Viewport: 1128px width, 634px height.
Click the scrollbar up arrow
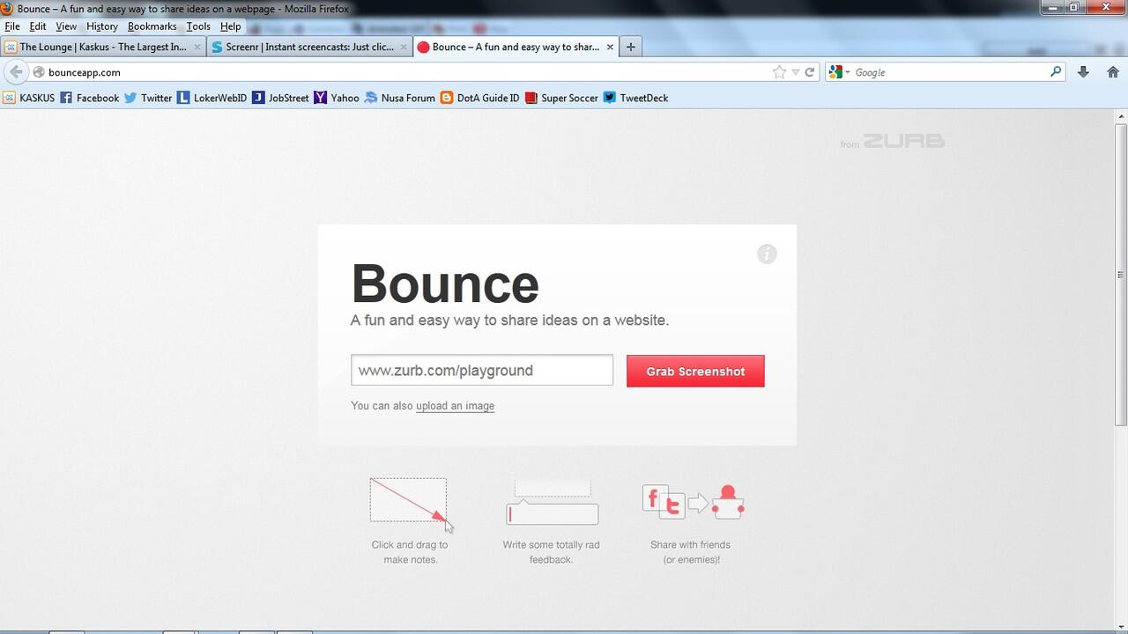[1120, 117]
